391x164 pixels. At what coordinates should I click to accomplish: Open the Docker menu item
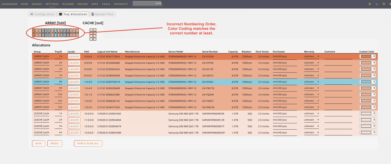point(83,4)
